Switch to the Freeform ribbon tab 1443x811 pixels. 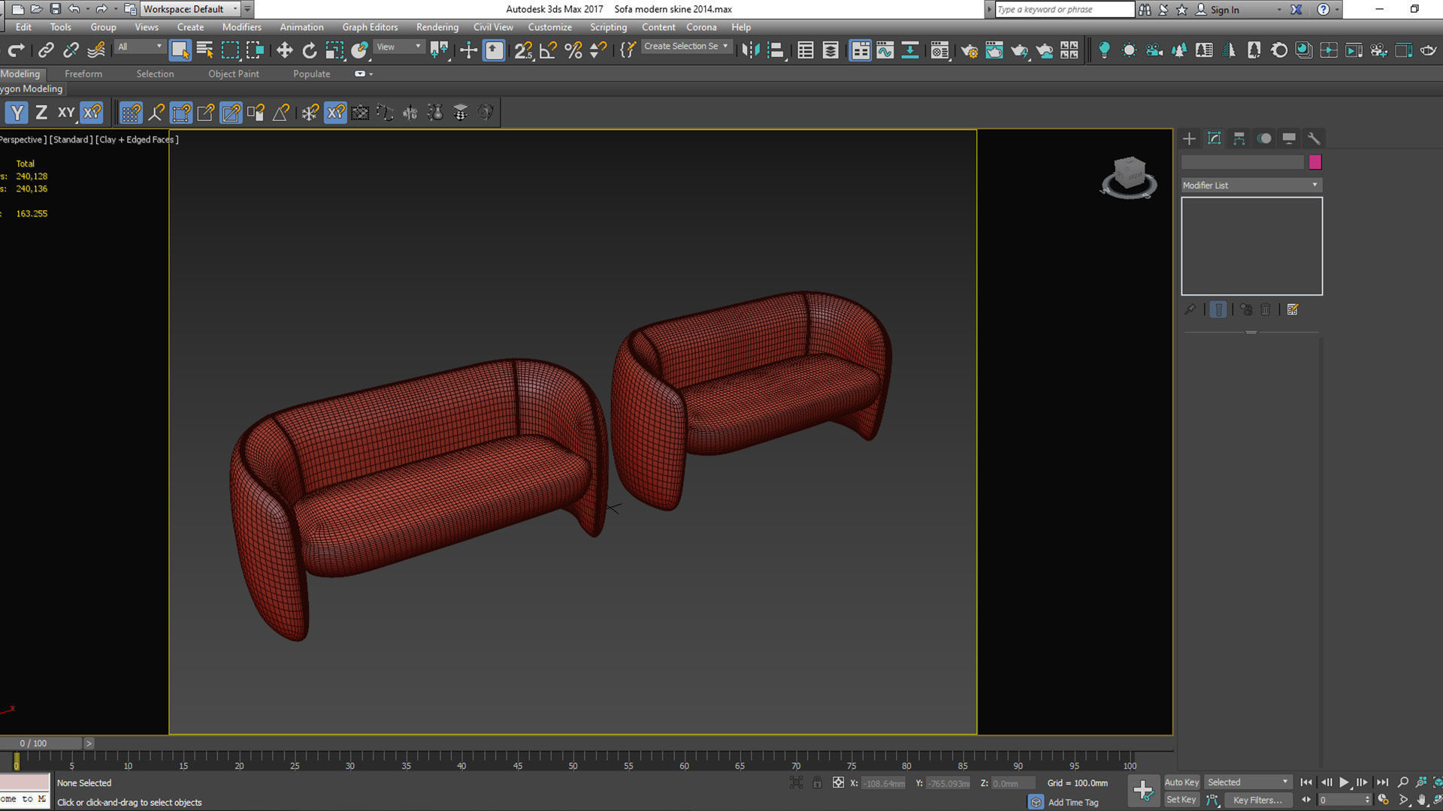tap(83, 74)
